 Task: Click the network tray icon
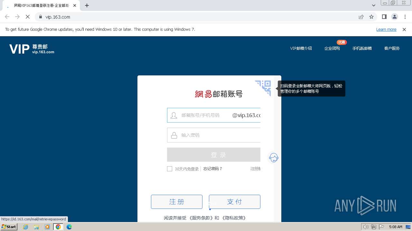(x=373, y=227)
